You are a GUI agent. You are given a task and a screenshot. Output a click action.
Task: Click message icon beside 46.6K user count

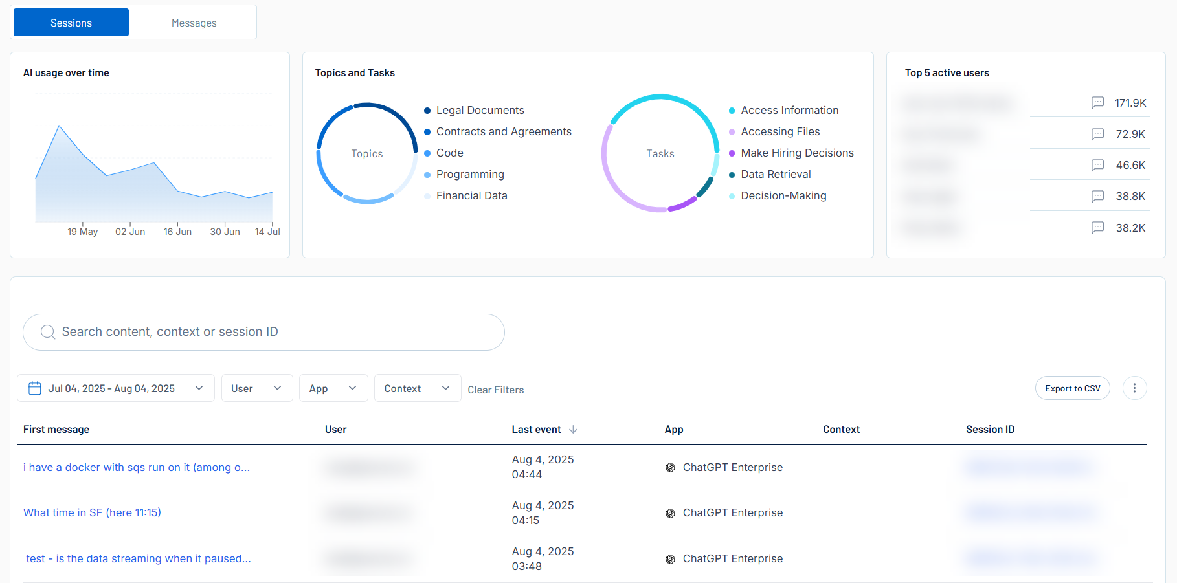click(x=1097, y=165)
